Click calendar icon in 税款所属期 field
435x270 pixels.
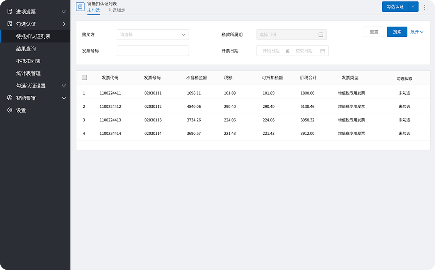pos(321,35)
